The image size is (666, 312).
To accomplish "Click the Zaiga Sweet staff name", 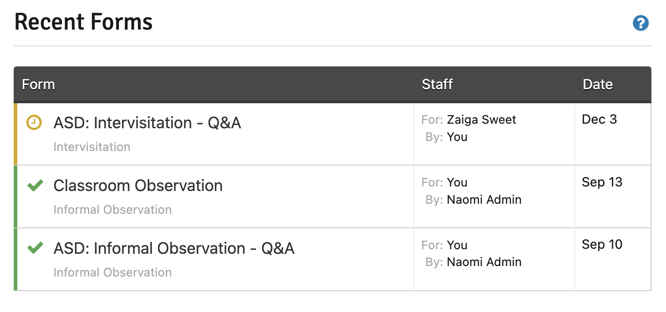I will (482, 120).
